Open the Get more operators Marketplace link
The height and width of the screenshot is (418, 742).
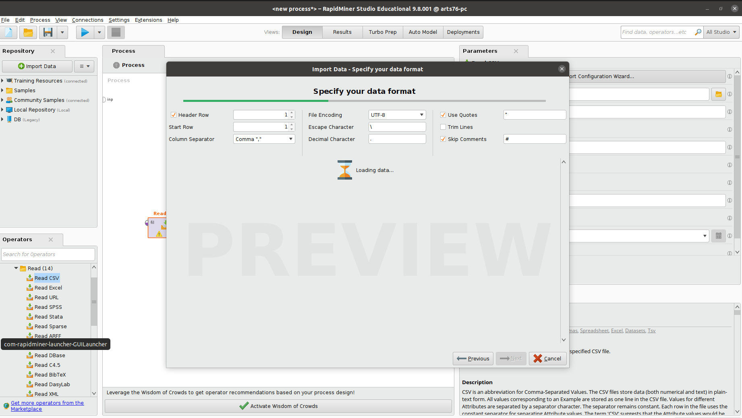[47, 406]
